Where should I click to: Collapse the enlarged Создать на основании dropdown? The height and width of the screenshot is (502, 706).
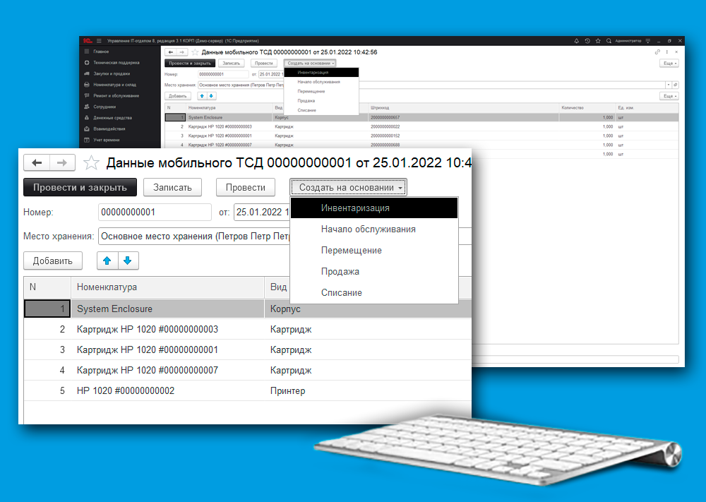[349, 187]
